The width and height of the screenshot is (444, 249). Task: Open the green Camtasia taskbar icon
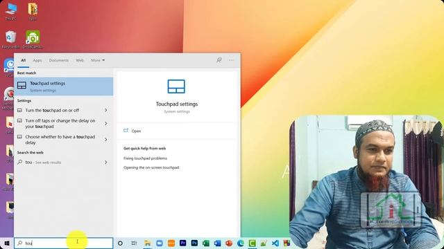pyautogui.click(x=252, y=243)
